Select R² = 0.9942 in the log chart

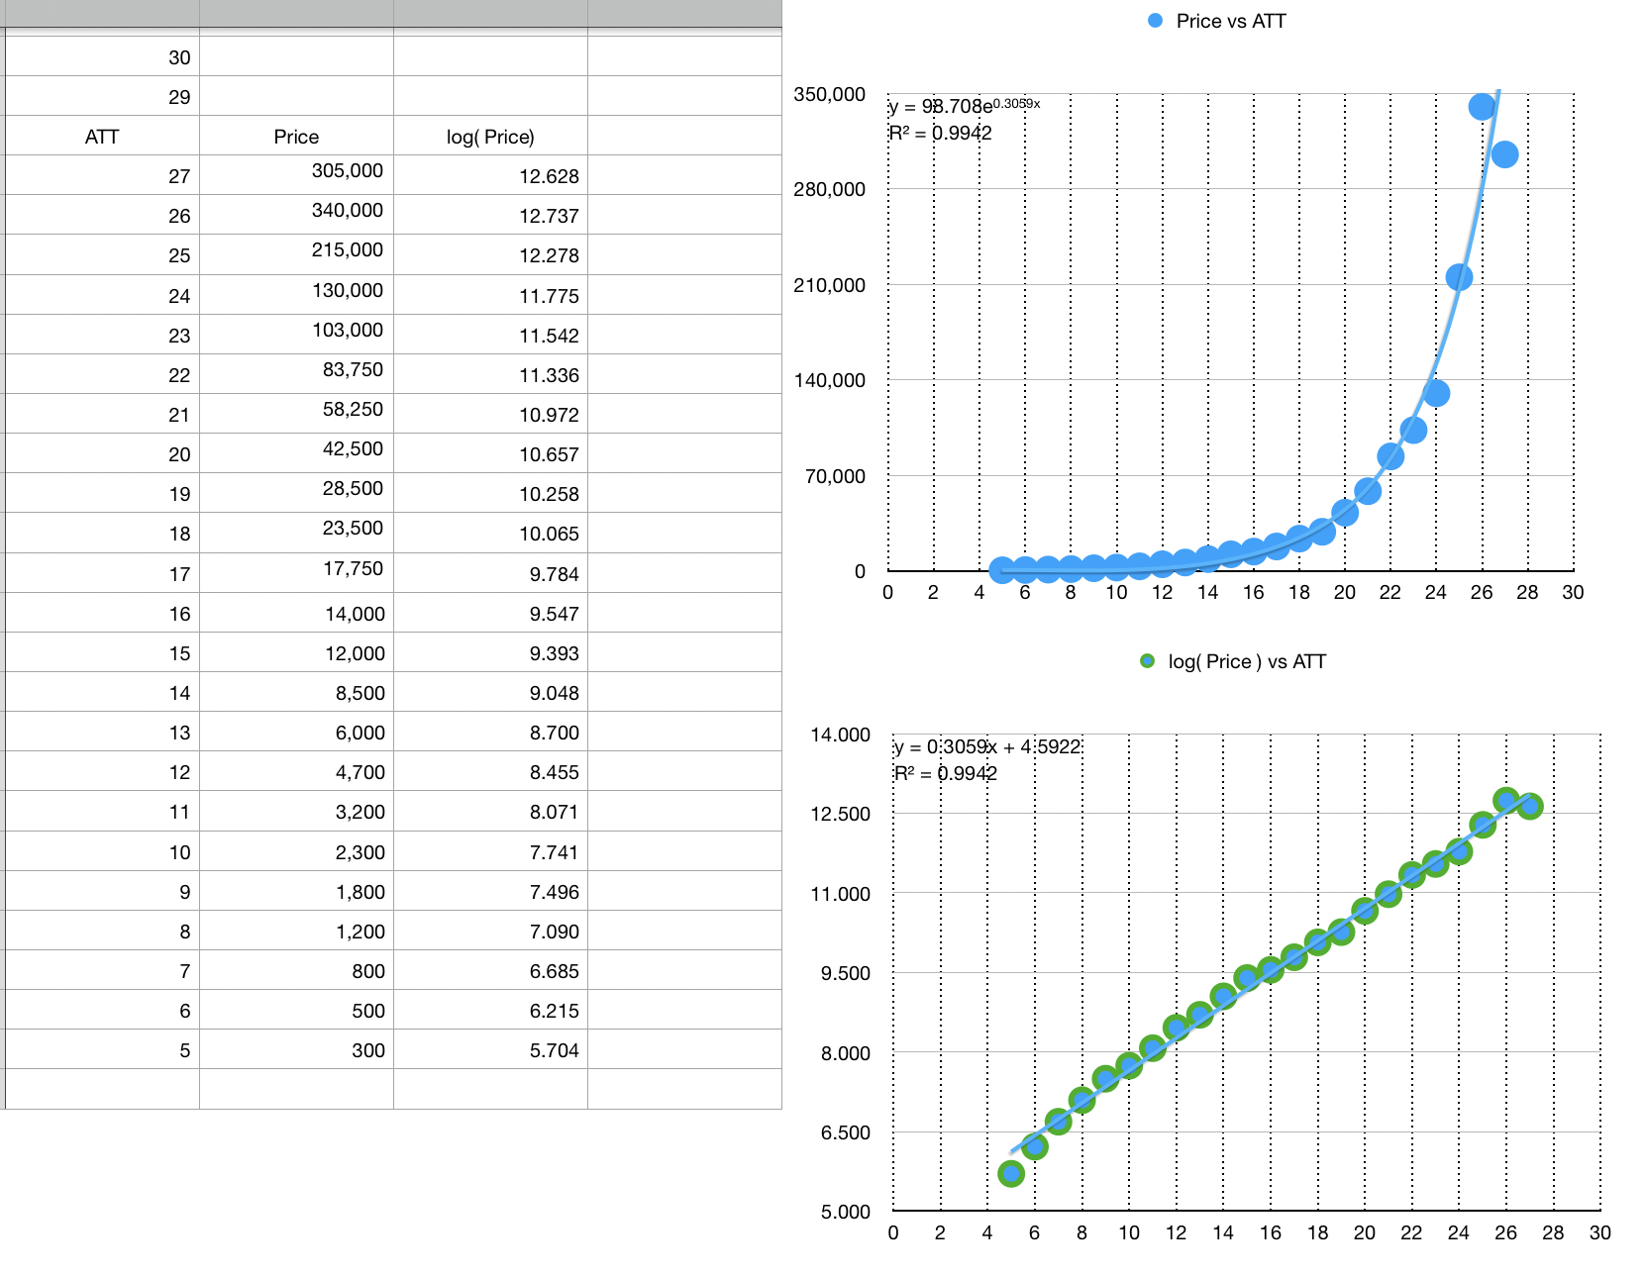click(x=946, y=773)
